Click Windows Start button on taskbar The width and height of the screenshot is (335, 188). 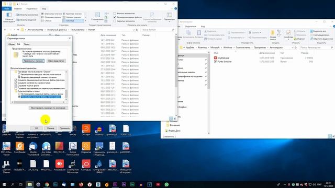coord(4,184)
